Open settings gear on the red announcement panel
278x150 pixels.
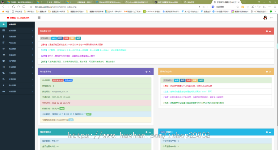[267, 31]
